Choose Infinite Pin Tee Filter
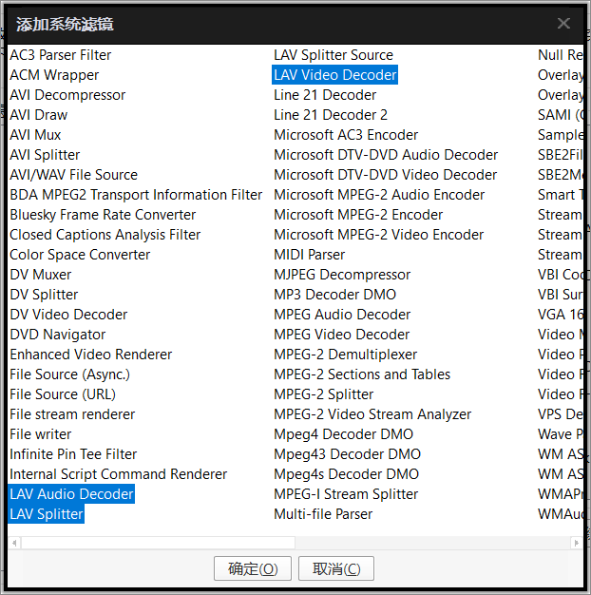The image size is (591, 595). point(73,454)
